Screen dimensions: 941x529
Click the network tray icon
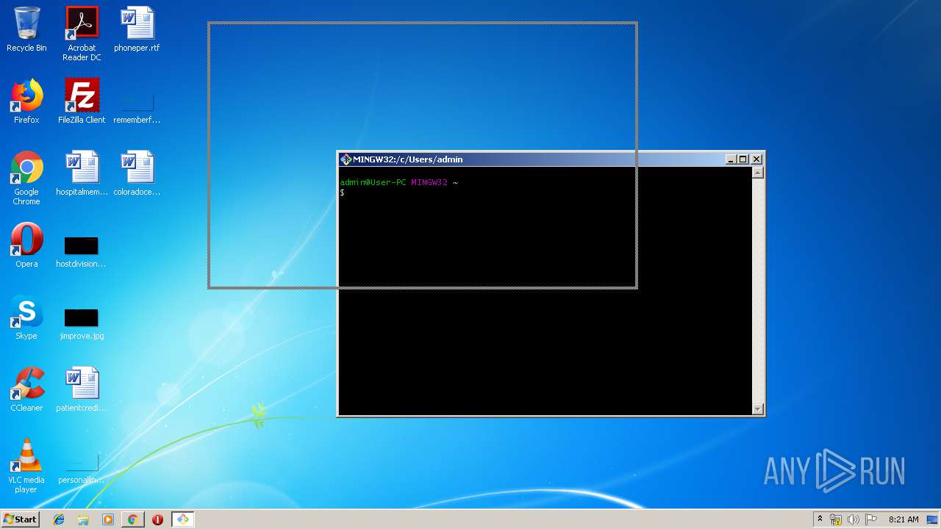(x=836, y=519)
